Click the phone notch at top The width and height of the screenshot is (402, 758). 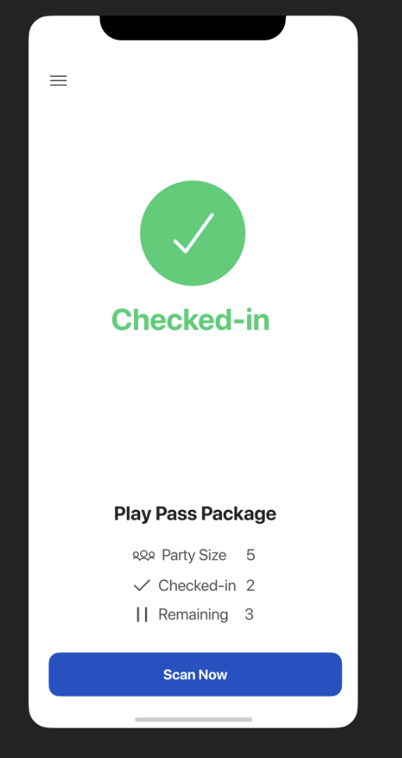point(192,27)
